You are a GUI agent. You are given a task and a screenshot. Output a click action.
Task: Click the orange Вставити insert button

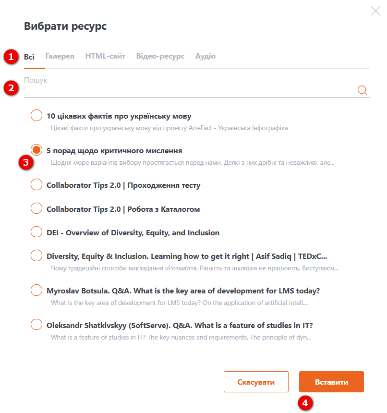pyautogui.click(x=331, y=382)
